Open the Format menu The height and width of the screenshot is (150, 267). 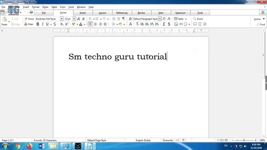coord(35,7)
